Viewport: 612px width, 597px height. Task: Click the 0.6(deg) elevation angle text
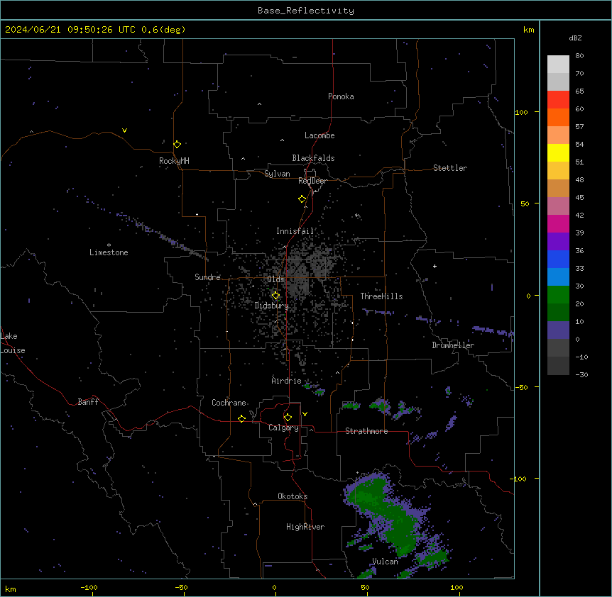163,30
